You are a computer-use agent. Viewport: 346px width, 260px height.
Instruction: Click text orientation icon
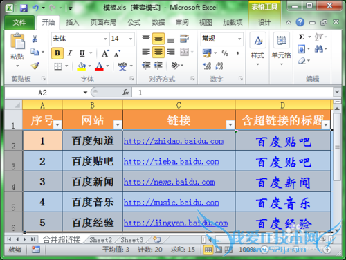[175, 66]
